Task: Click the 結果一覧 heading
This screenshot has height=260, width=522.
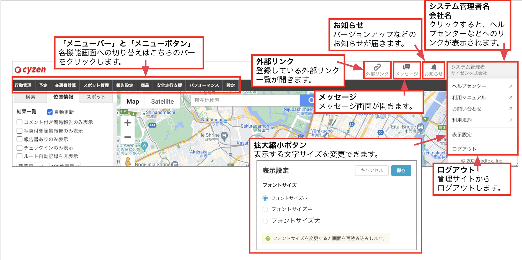Action: coord(27,112)
